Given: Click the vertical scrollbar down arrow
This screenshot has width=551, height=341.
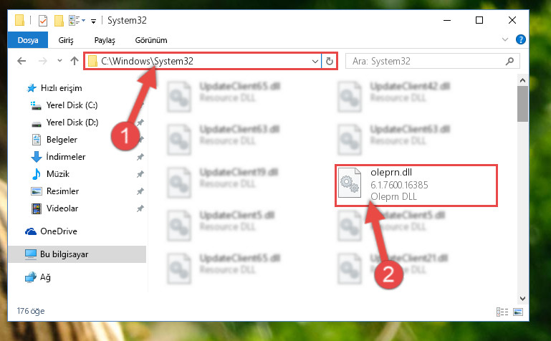Looking at the screenshot, I should pos(522,299).
